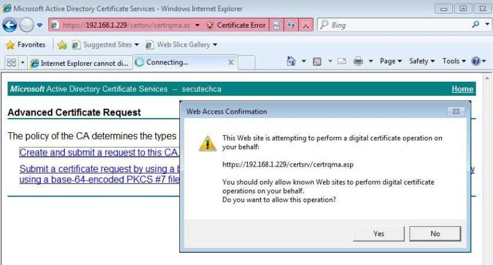Open the Safety menu

tap(422, 61)
